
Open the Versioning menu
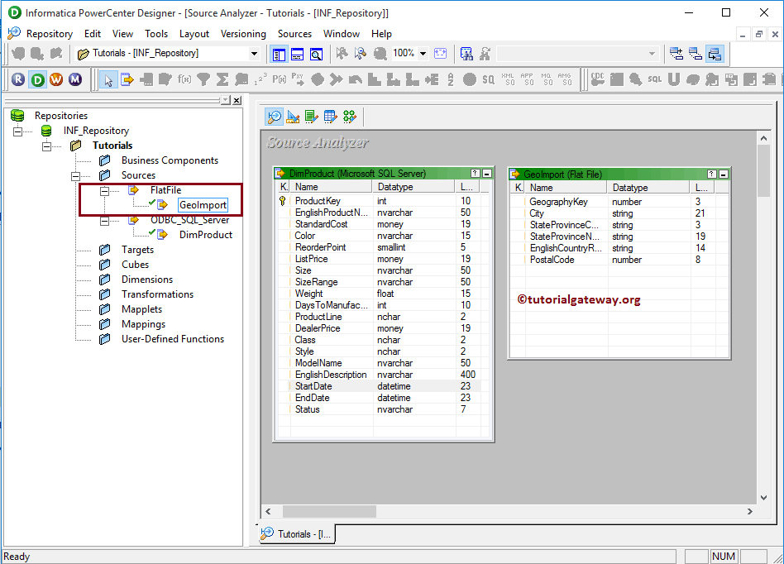point(243,34)
